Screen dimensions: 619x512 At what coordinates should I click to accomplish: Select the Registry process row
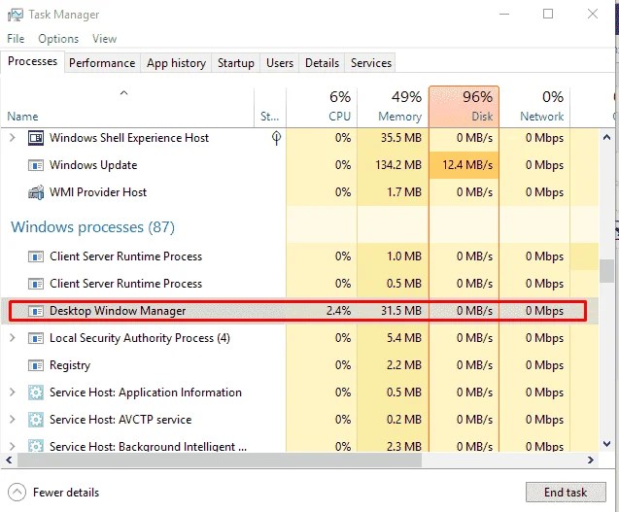(x=300, y=365)
